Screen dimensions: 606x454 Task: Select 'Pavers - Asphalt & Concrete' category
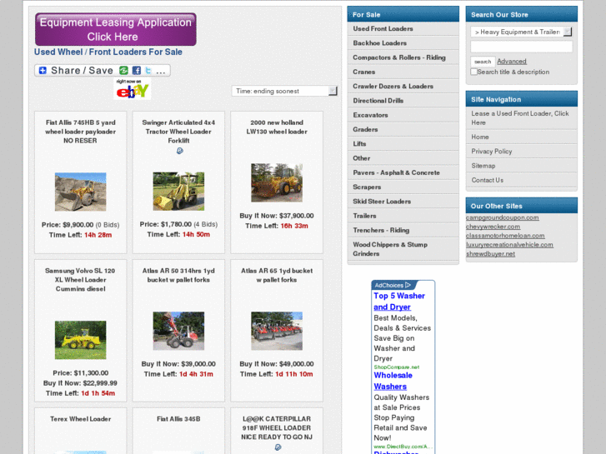tap(403, 172)
